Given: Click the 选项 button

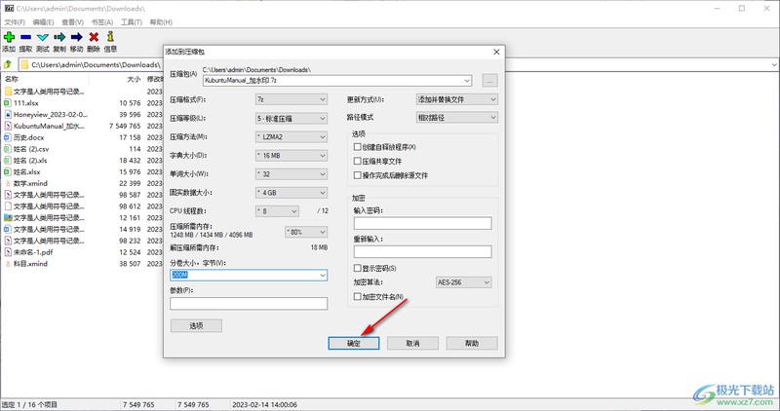Looking at the screenshot, I should (197, 326).
